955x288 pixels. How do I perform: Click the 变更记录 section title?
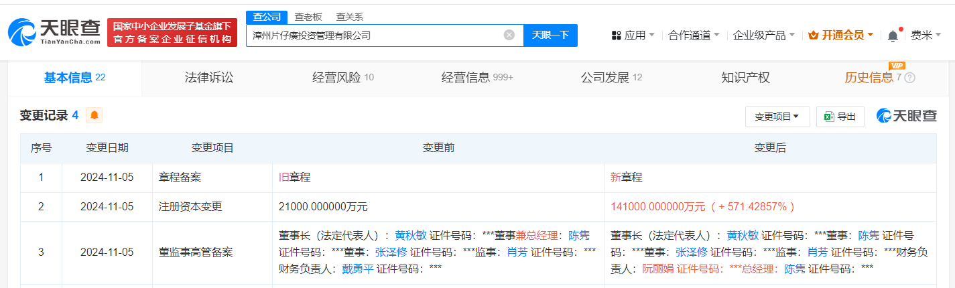coord(44,115)
